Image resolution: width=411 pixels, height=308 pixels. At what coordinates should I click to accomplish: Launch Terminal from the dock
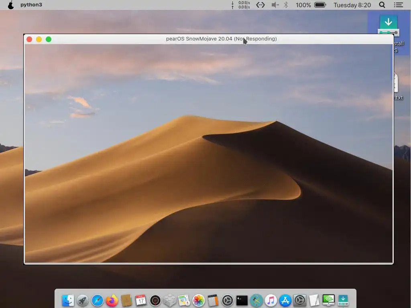point(242,300)
